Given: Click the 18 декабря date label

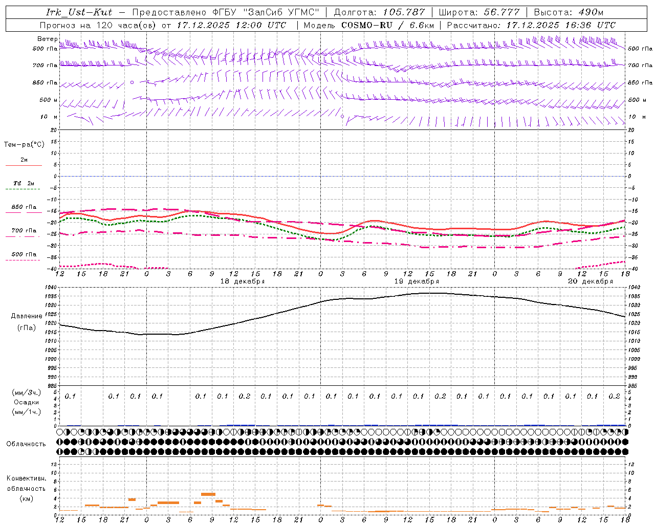Looking at the screenshot, I should click(243, 281).
